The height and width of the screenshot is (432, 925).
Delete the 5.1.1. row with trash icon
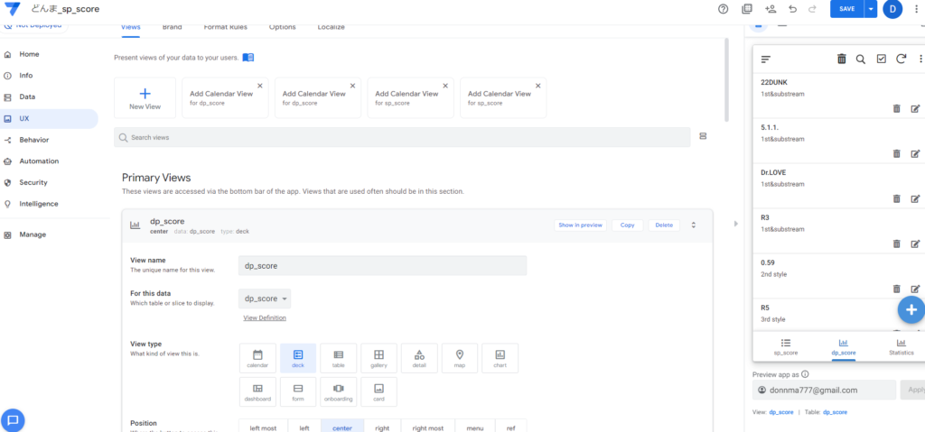tap(897, 153)
